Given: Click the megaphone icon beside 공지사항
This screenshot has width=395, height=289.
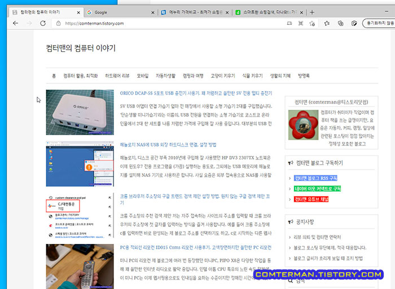Looking at the screenshot, I should coord(291,222).
